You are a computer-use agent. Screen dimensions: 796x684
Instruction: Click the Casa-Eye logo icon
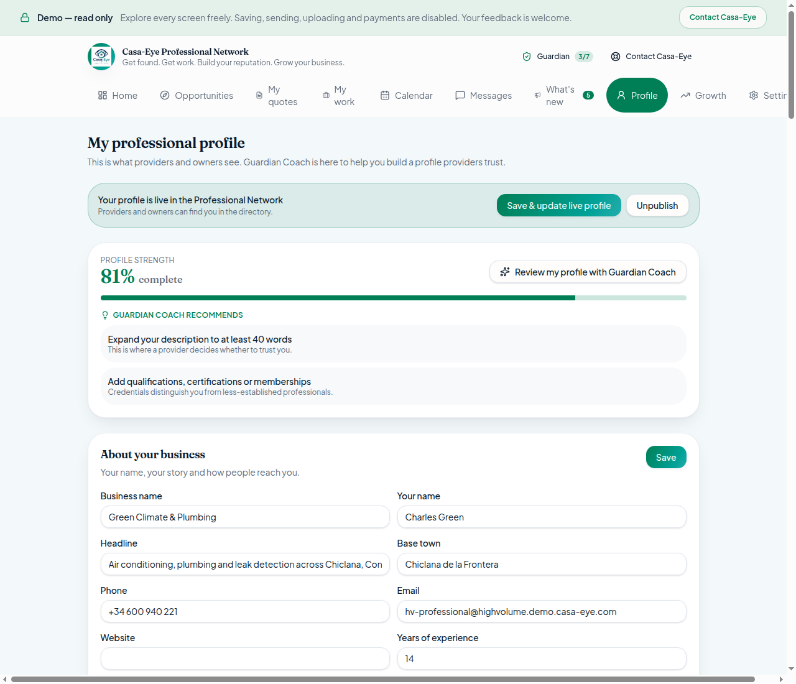click(101, 57)
